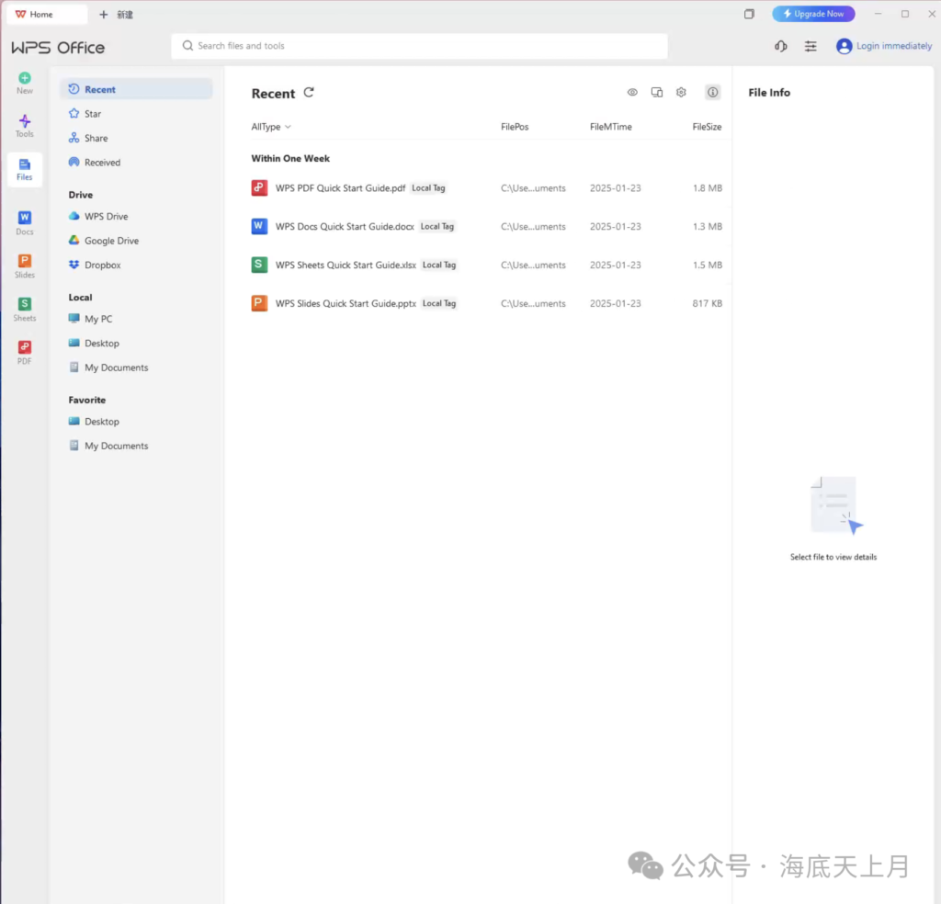Viewport: 941px width, 904px height.
Task: Click the Word icon of Docs Quick Start Guide
Action: [259, 226]
